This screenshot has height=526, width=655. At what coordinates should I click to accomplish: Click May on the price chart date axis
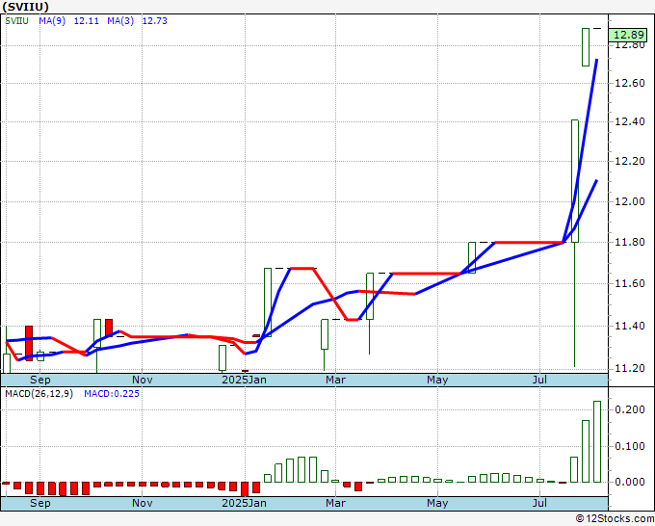coord(437,380)
